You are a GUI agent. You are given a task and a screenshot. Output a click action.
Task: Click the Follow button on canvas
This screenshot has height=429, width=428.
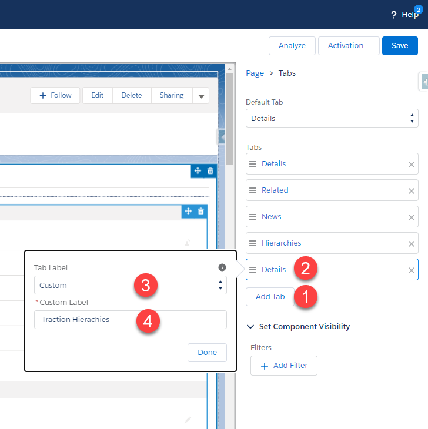pos(55,95)
